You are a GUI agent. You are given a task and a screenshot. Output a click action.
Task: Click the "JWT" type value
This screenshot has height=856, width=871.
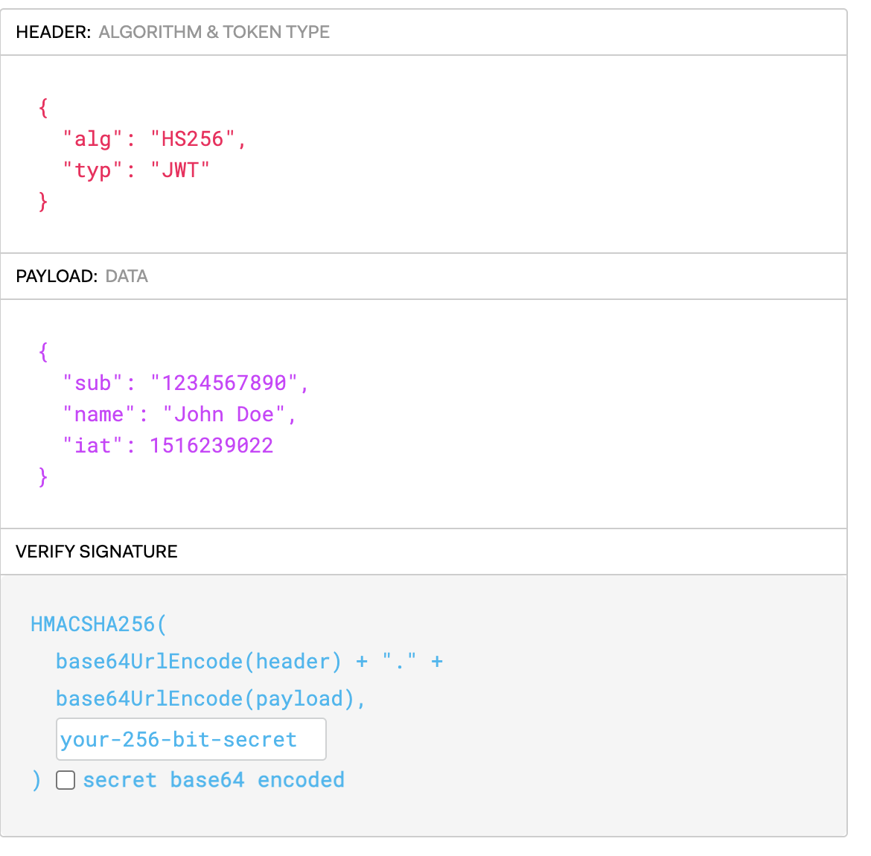tap(180, 170)
